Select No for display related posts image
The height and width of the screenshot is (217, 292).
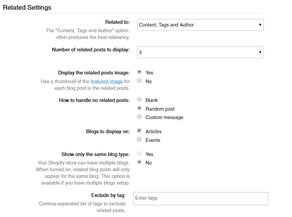pyautogui.click(x=139, y=81)
